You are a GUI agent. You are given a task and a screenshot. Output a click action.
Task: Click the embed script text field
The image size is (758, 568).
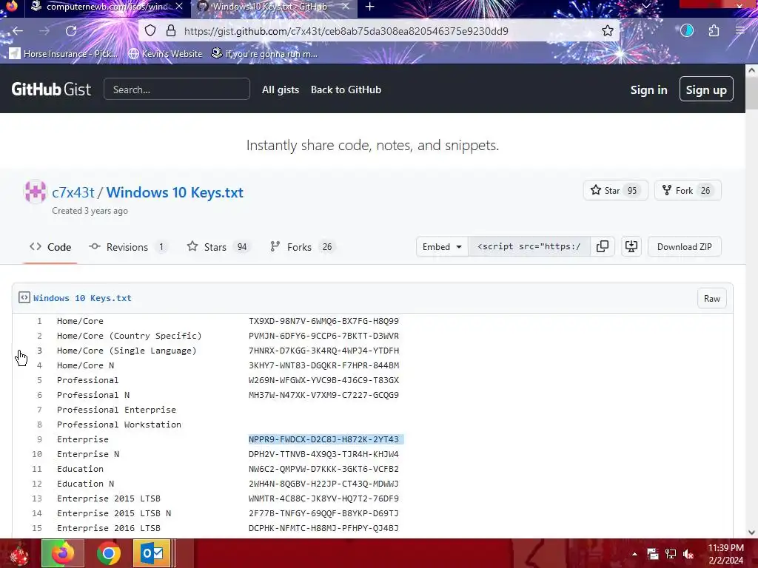click(x=529, y=246)
